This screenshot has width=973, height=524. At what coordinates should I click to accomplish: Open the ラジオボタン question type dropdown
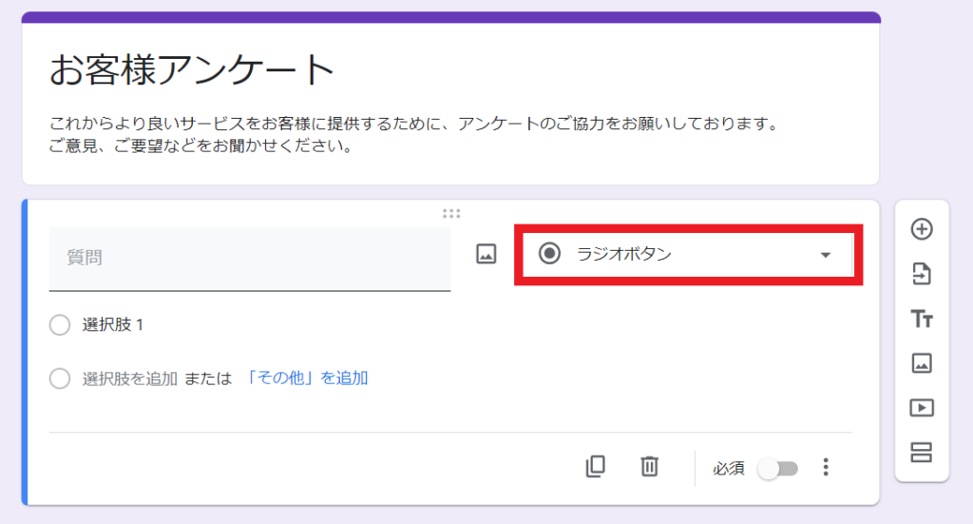688,255
